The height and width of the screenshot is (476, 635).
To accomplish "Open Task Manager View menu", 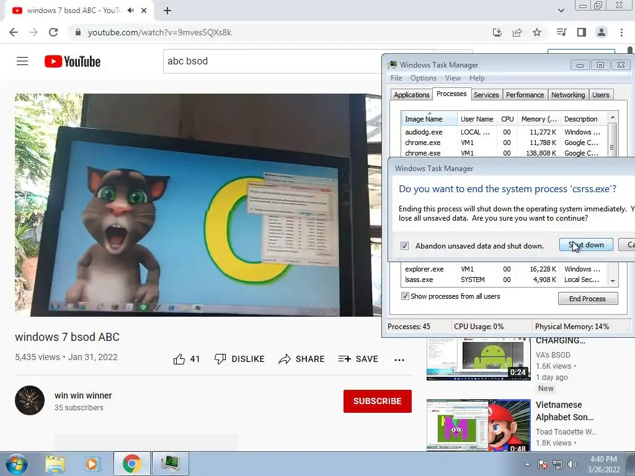I will pyautogui.click(x=453, y=78).
